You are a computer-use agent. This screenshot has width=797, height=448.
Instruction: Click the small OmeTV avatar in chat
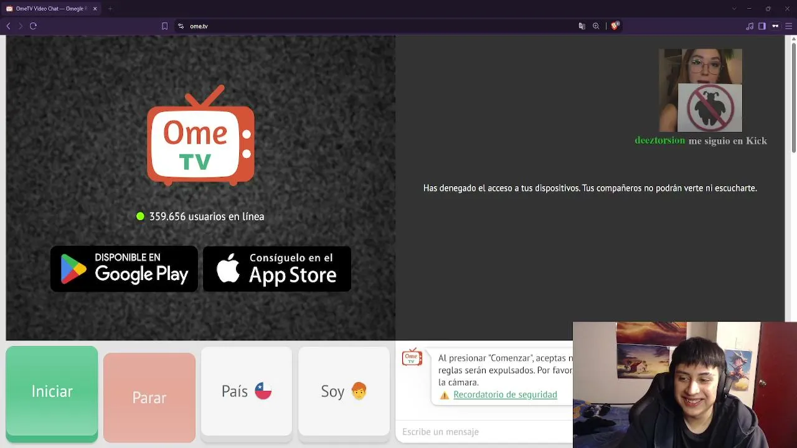pyautogui.click(x=412, y=357)
